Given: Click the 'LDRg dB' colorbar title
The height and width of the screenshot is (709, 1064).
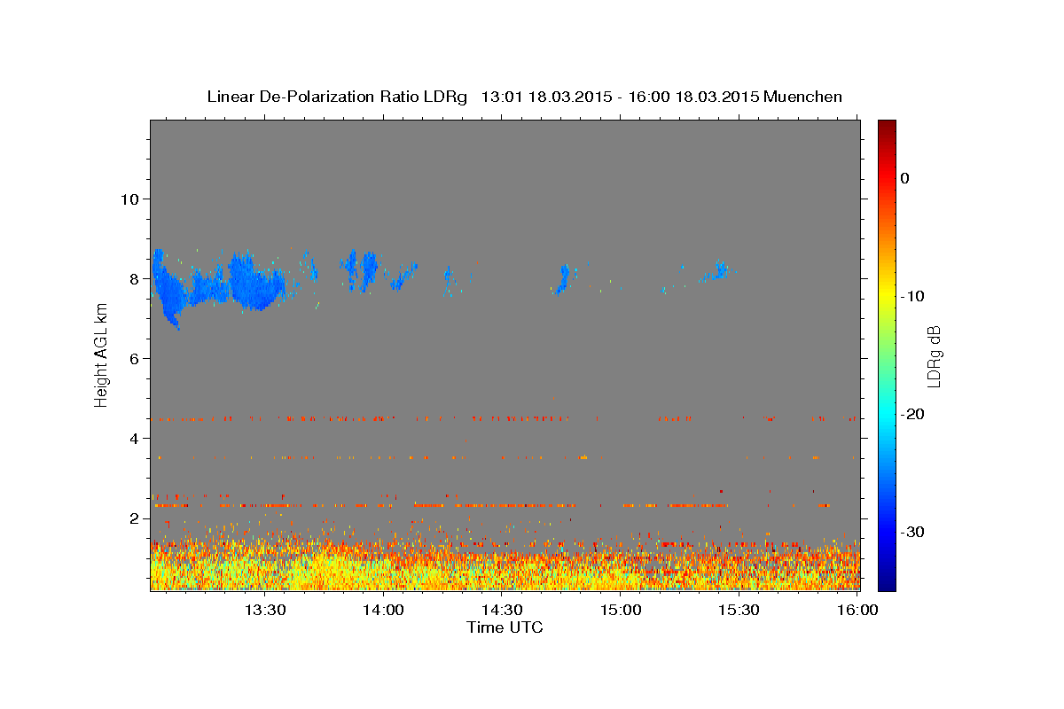Looking at the screenshot, I should (x=934, y=355).
